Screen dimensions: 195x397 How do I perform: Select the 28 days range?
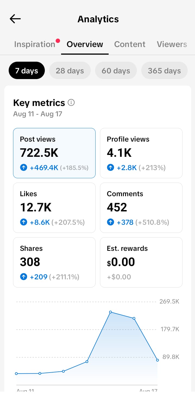[x=70, y=71]
